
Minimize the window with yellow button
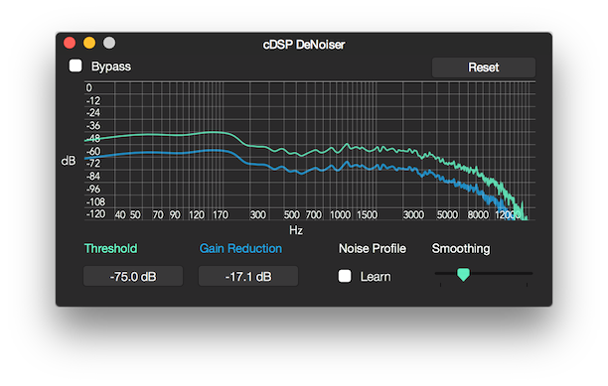(x=89, y=43)
